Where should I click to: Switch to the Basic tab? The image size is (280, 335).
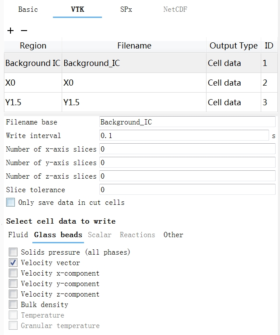(x=28, y=9)
